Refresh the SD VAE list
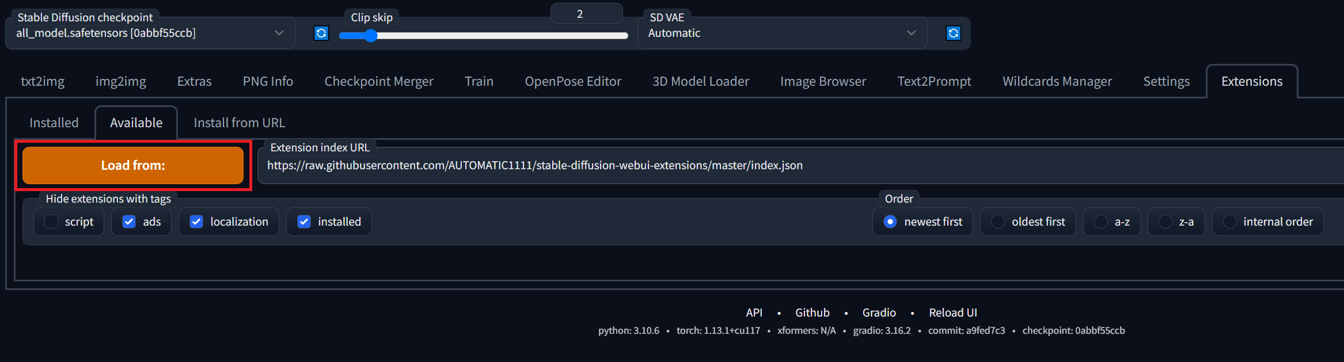The image size is (1344, 362). point(954,33)
